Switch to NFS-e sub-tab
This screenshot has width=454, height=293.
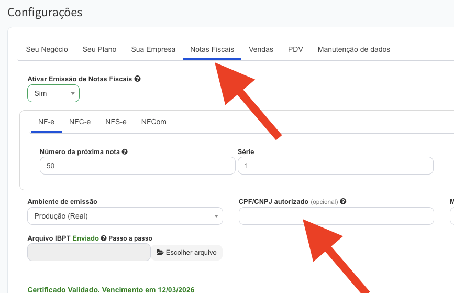(x=116, y=122)
